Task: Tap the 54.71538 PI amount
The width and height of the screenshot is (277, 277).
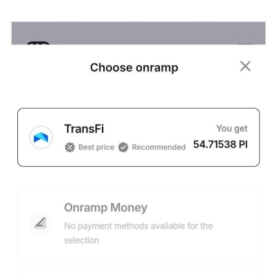Action: tap(220, 145)
